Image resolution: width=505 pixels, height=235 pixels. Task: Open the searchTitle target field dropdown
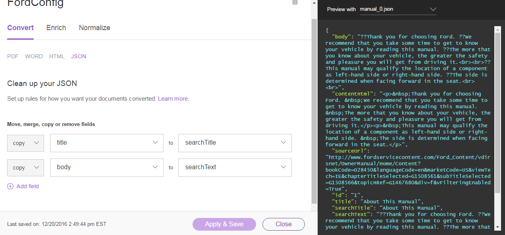click(235, 143)
